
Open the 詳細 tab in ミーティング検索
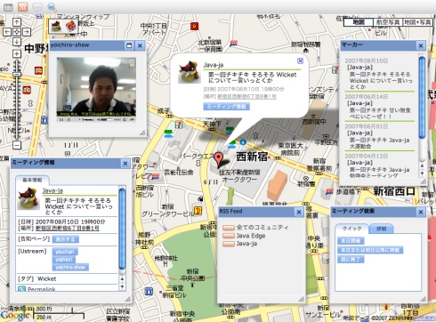[x=381, y=229]
